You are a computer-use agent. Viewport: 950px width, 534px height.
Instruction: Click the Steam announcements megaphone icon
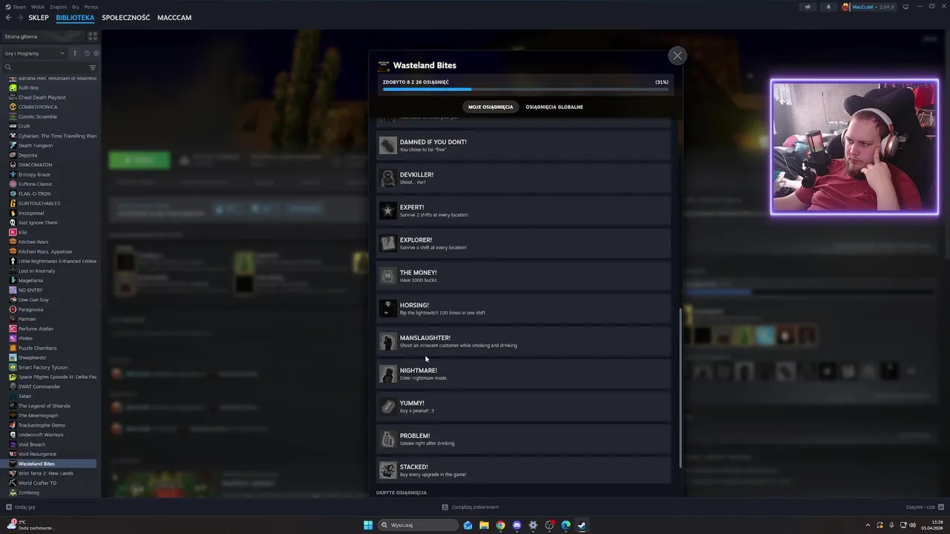[807, 7]
